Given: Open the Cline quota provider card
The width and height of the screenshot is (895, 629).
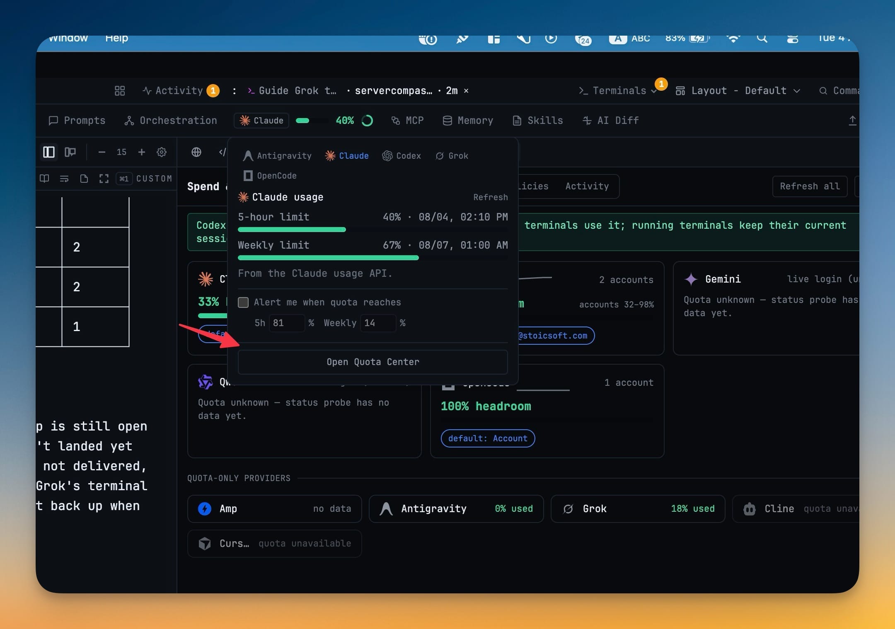Looking at the screenshot, I should tap(796, 508).
